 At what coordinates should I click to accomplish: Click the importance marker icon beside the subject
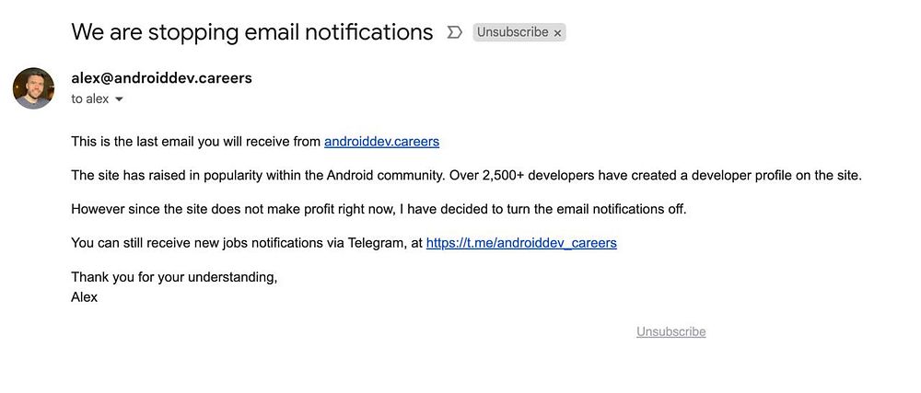453,32
